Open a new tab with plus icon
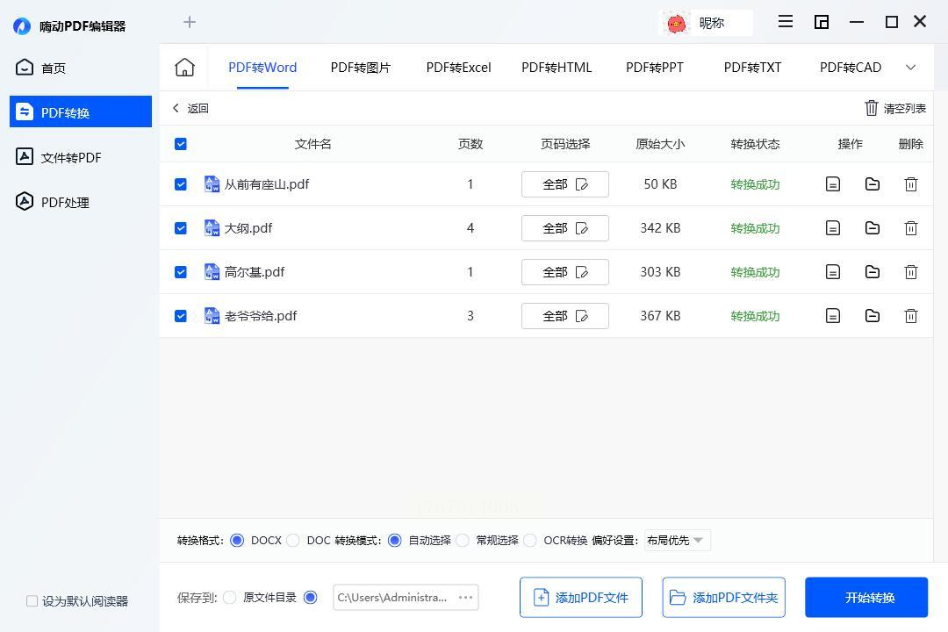 (x=190, y=22)
